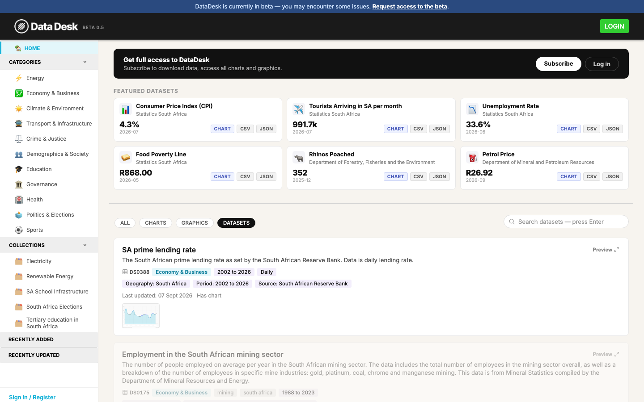
Task: Open the Sign in / Register link
Action: tap(32, 397)
